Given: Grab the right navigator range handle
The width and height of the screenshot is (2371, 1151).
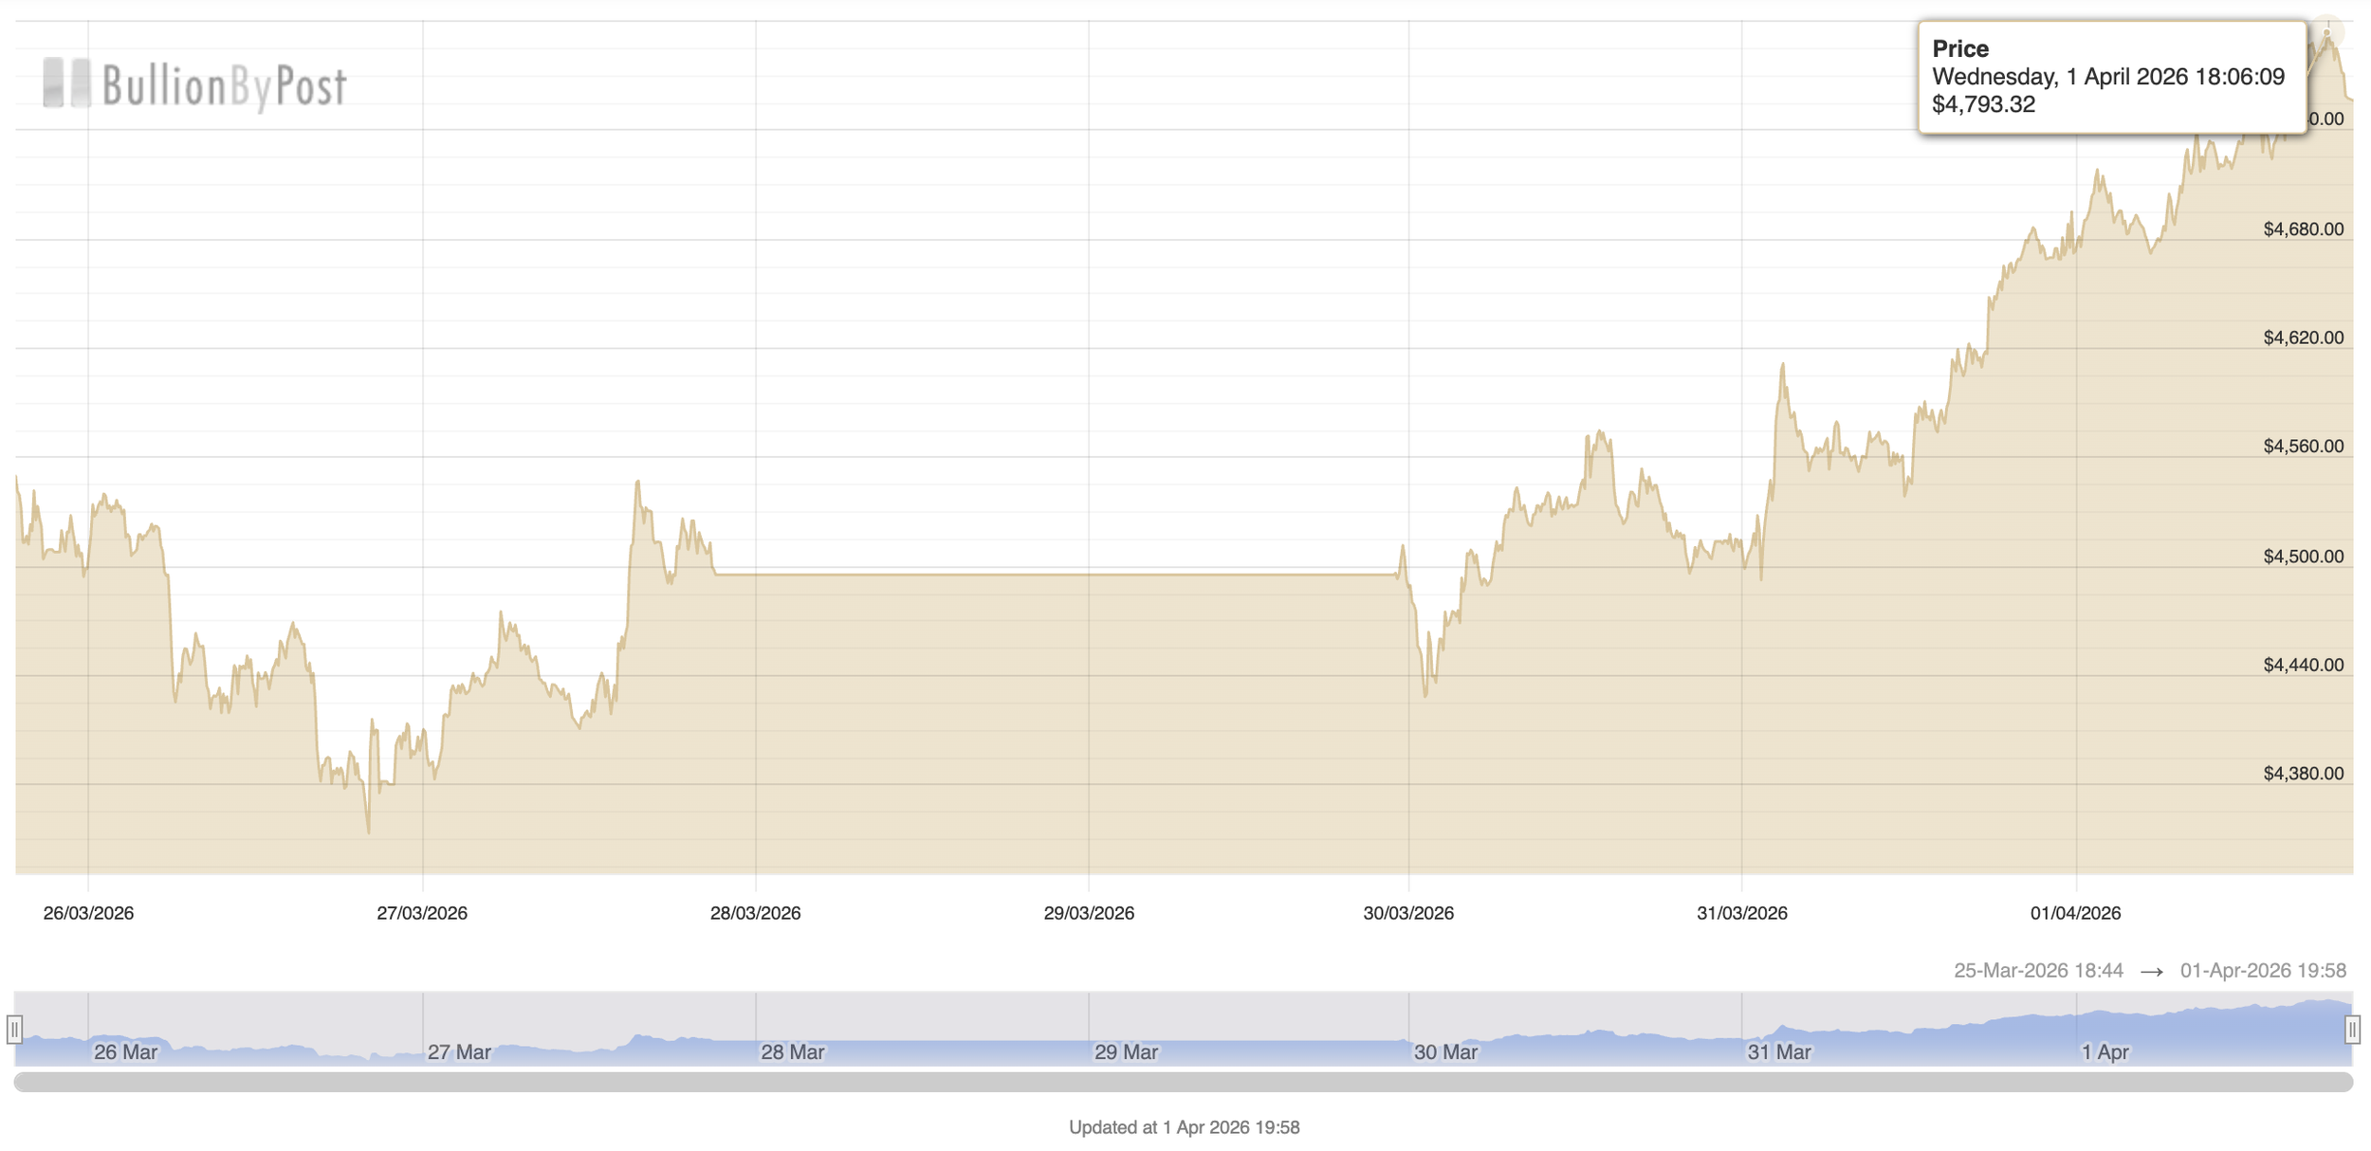Looking at the screenshot, I should [2352, 1029].
